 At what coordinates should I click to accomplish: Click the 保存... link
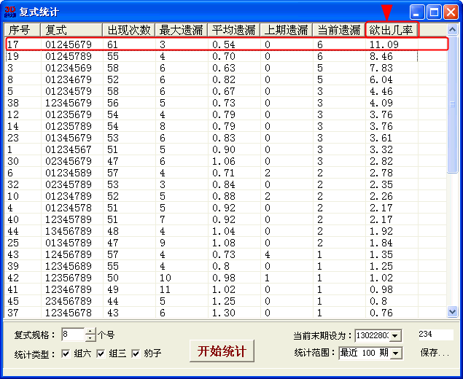434,353
